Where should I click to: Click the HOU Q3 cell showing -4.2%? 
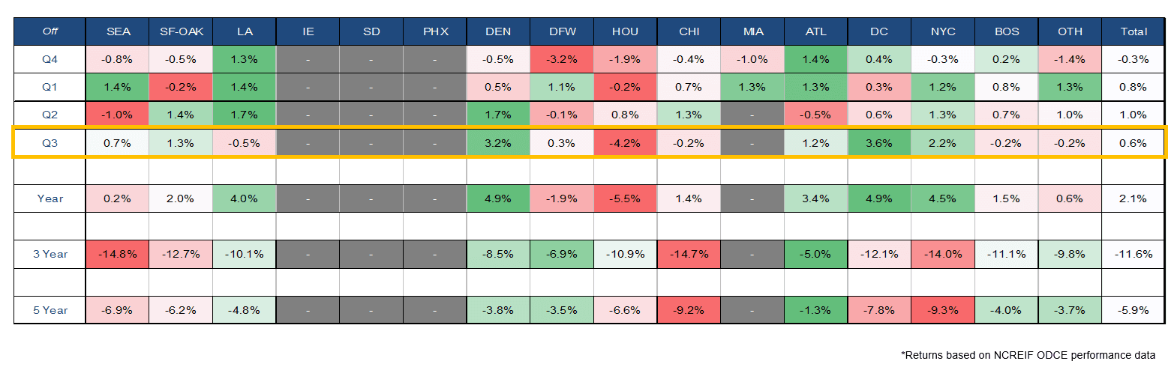pos(625,142)
